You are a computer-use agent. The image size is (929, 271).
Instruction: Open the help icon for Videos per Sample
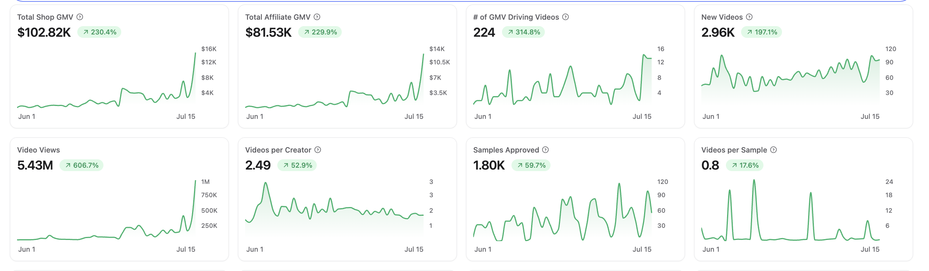[x=774, y=150]
